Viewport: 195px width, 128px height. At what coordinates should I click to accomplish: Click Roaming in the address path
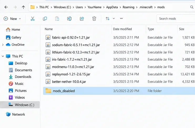point(129,7)
